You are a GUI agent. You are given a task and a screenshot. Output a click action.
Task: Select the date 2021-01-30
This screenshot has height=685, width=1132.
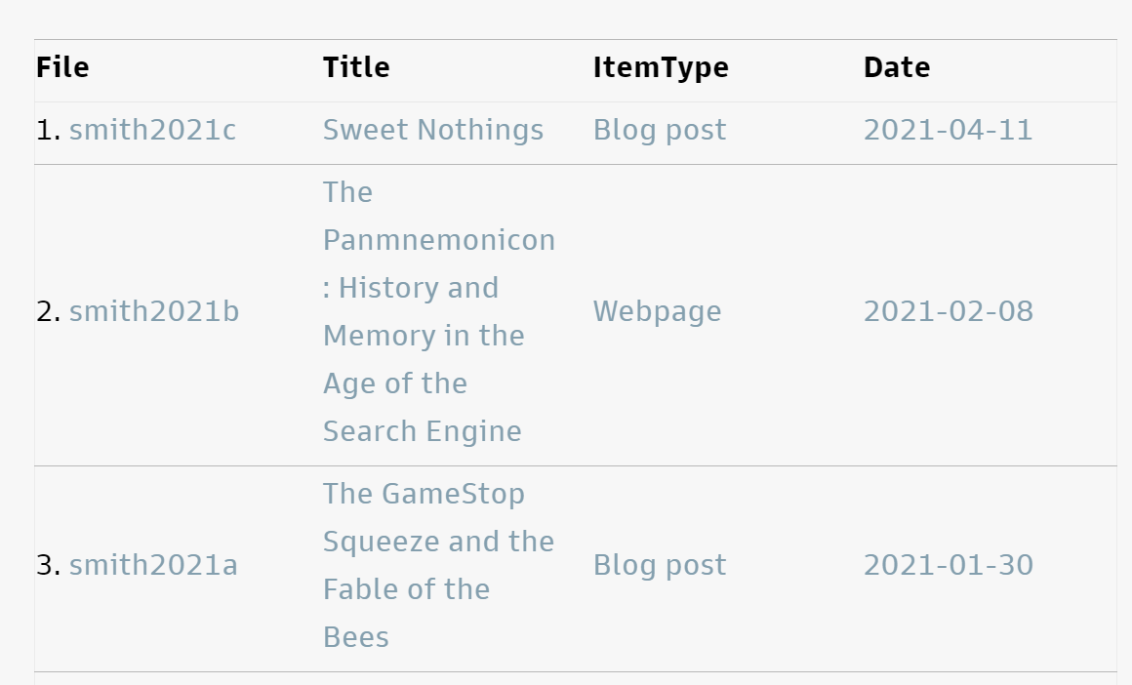[x=949, y=565]
